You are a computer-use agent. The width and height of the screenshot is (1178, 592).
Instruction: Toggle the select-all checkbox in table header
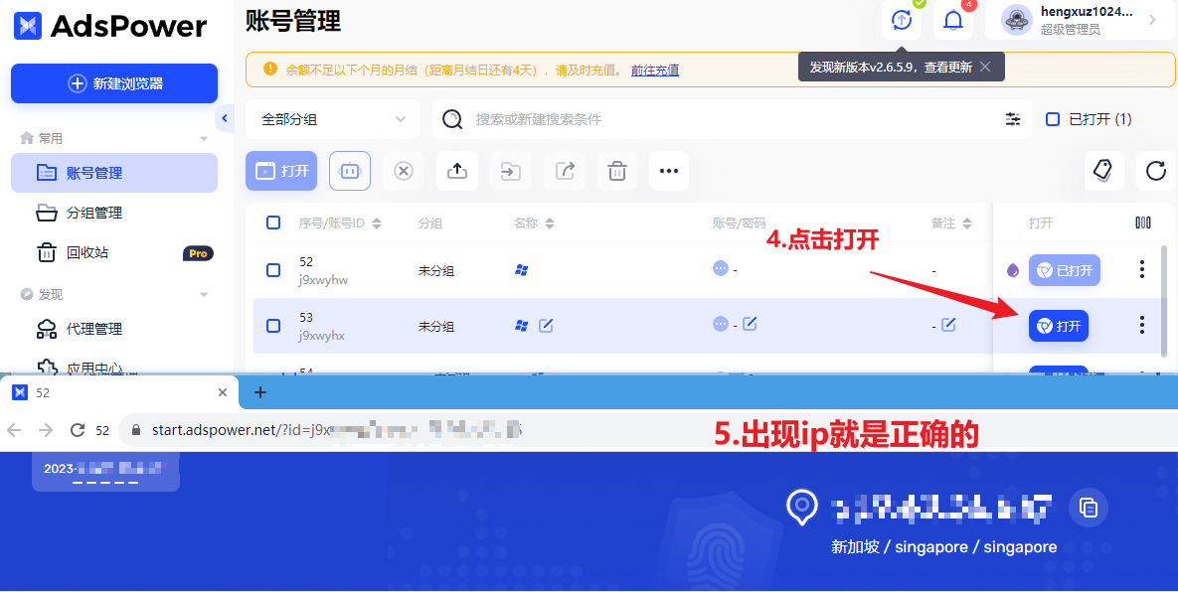pos(273,222)
